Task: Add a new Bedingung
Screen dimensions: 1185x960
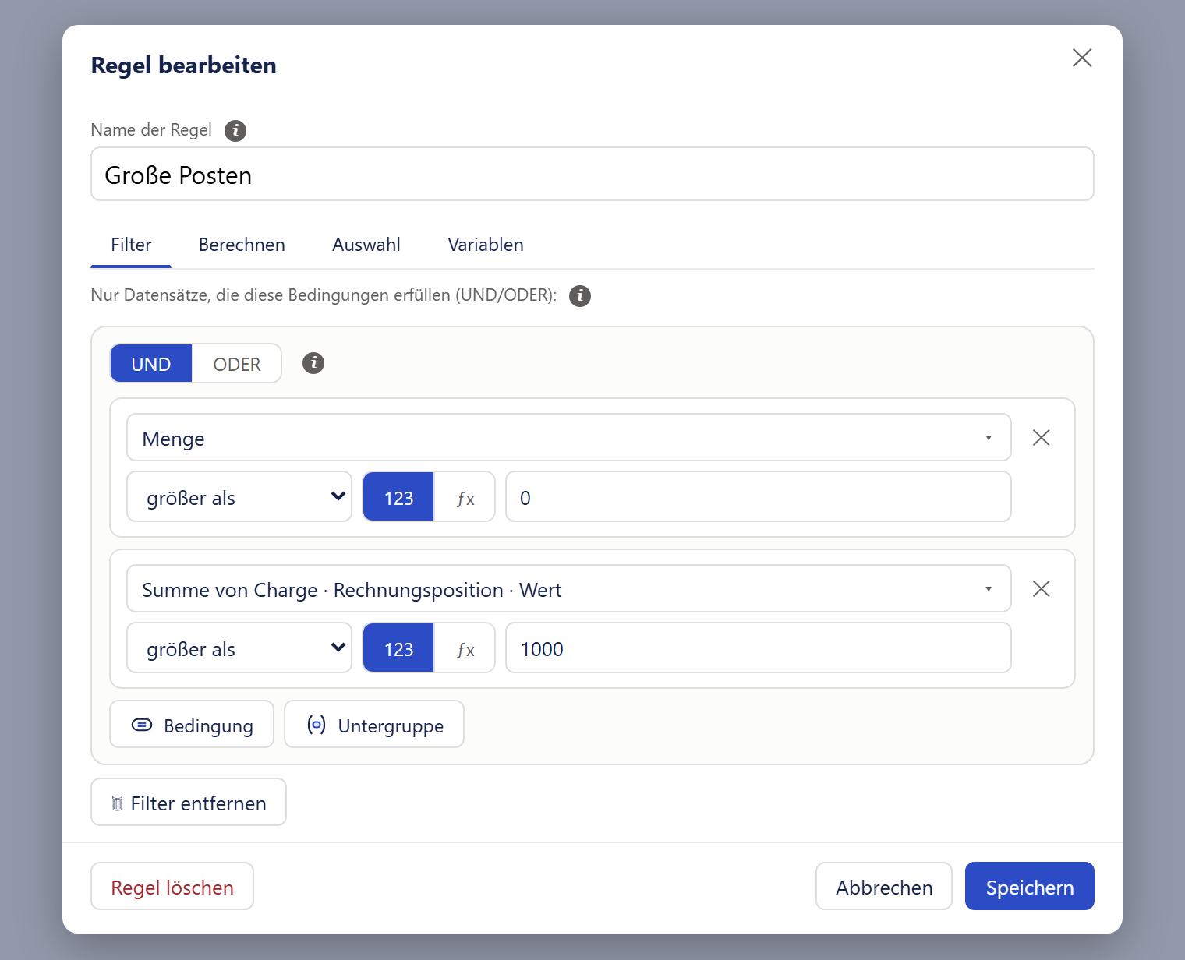Action: pos(192,725)
